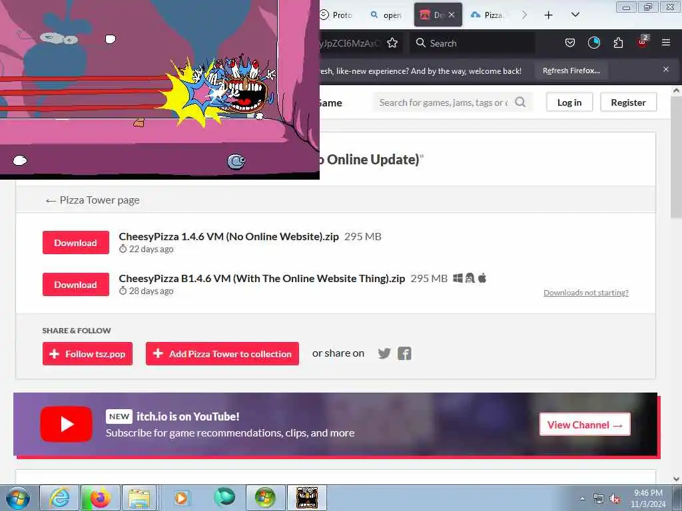
Task: Switch to the 'open' search tab
Action: pyautogui.click(x=386, y=15)
